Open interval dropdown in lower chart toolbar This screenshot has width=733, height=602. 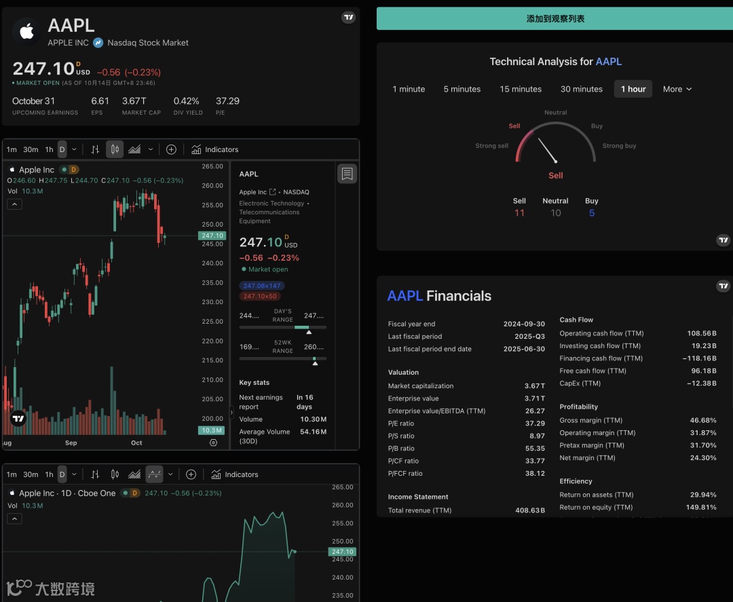point(74,474)
